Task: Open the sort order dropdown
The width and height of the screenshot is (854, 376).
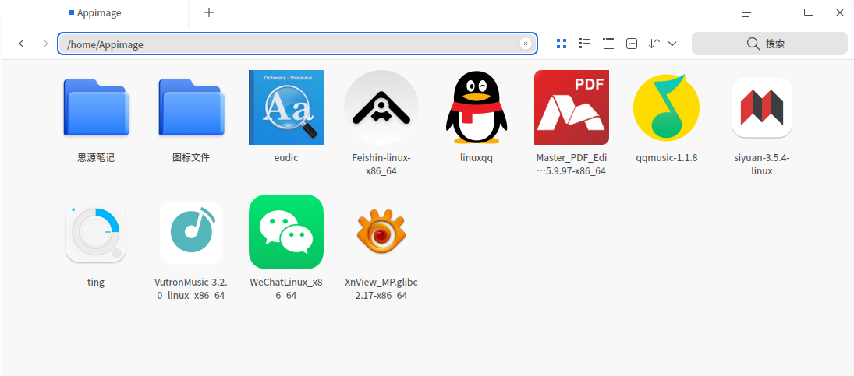Action: point(662,44)
